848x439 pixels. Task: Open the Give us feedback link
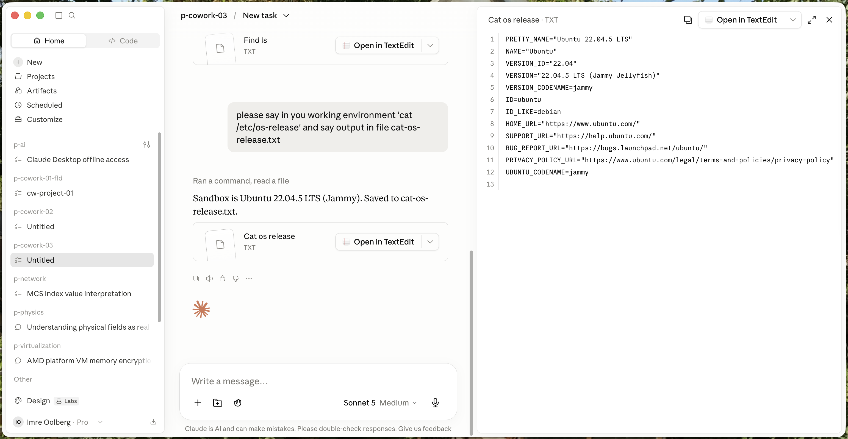[425, 429]
